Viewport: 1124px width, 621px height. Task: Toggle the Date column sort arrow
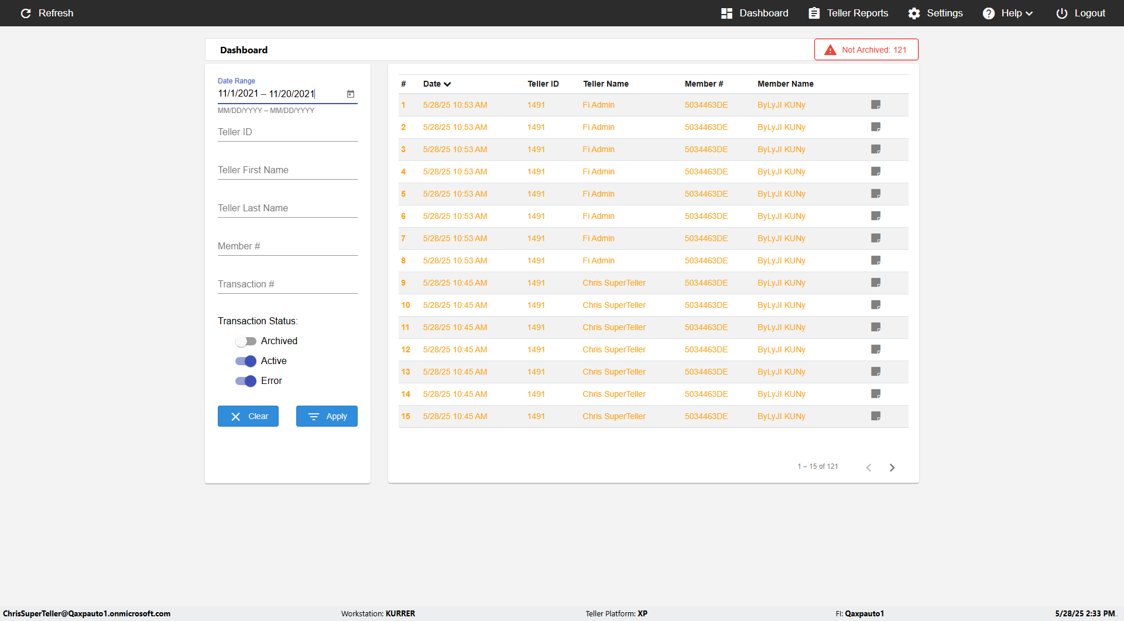point(447,84)
